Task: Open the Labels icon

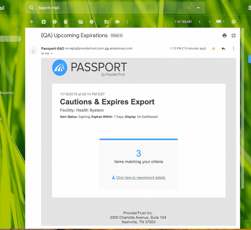Action: coord(118,22)
